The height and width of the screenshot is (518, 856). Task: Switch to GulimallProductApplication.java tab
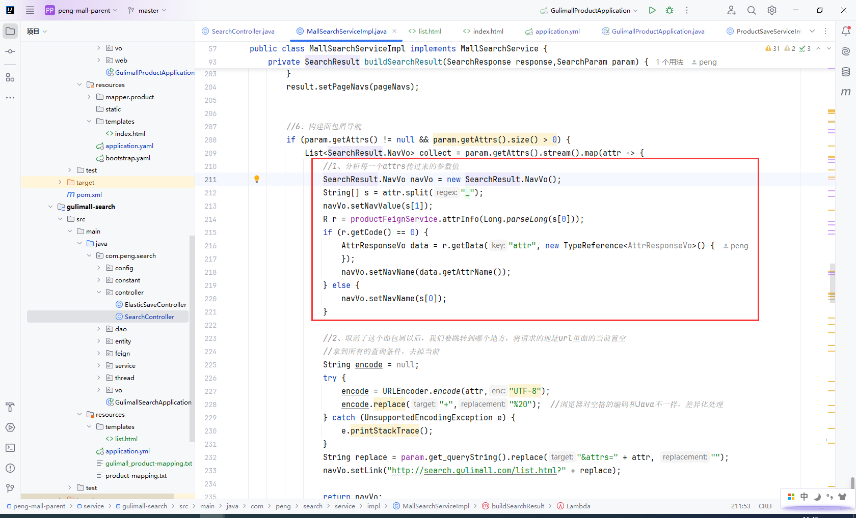(653, 31)
